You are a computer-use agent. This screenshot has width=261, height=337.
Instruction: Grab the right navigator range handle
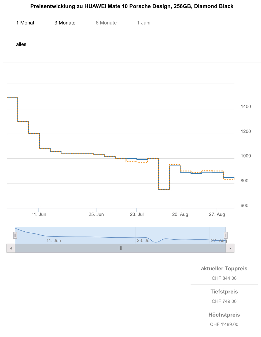pyautogui.click(x=226, y=235)
